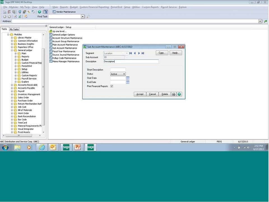Expand the Accounts Receivable tree node
This screenshot has height=202, width=269.
tap(12, 85)
